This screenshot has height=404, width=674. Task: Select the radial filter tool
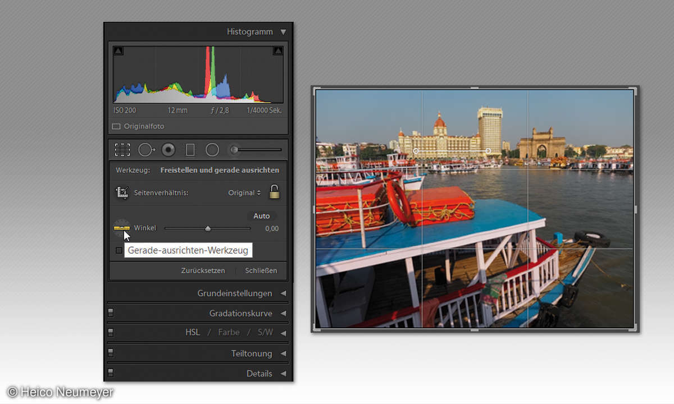click(x=212, y=149)
